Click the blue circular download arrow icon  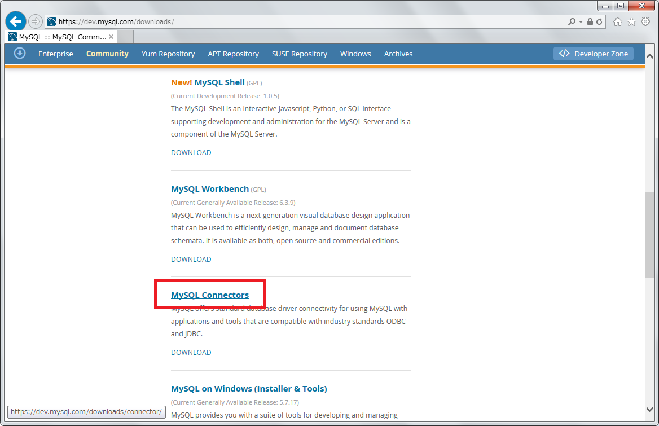coord(19,53)
